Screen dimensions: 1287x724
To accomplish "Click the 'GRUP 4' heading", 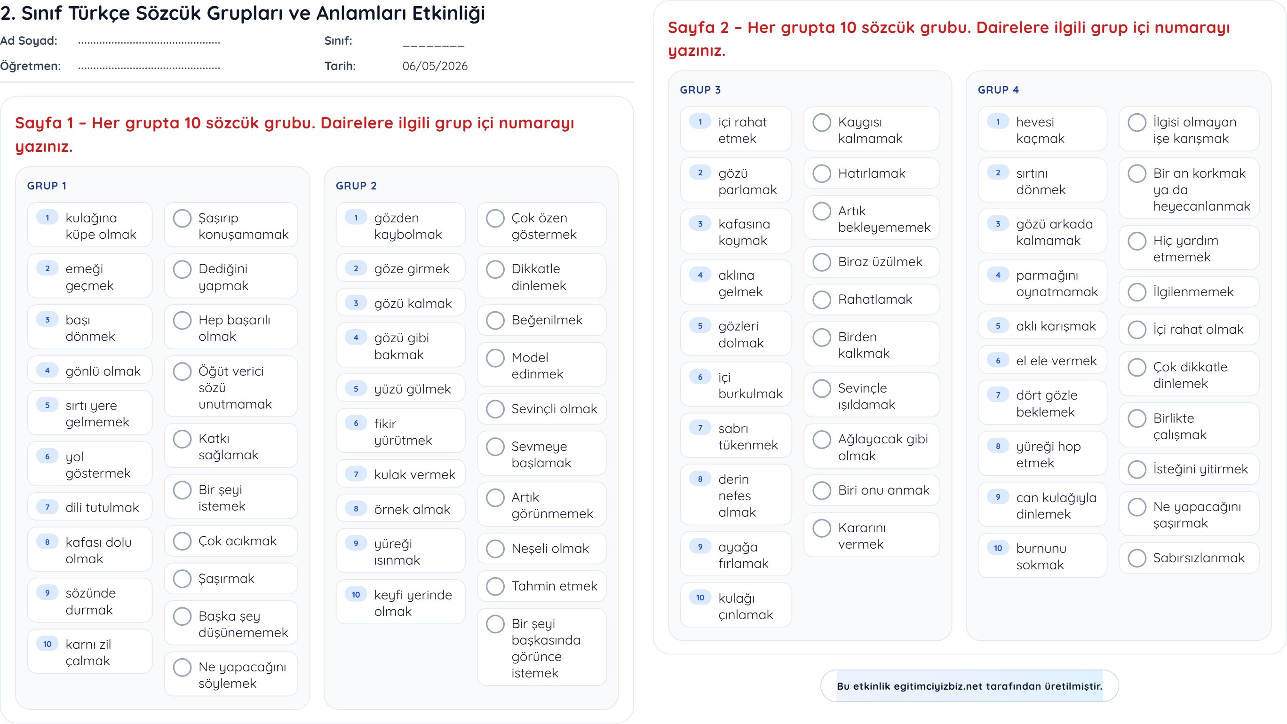I will coord(998,90).
